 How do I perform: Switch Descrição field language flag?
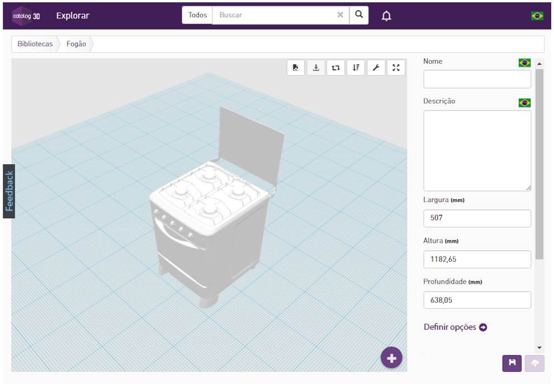tap(525, 103)
